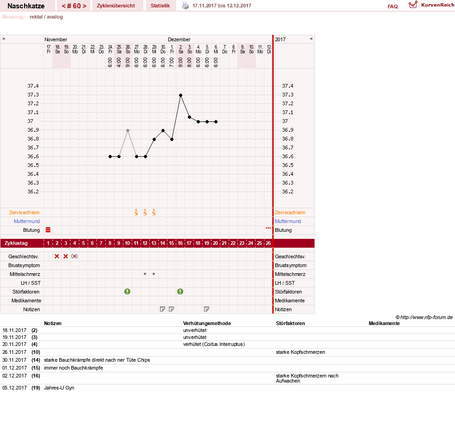455x422 pixels.
Task: Click cycle day 20 in the Zyklustag bar
Action: (x=215, y=243)
